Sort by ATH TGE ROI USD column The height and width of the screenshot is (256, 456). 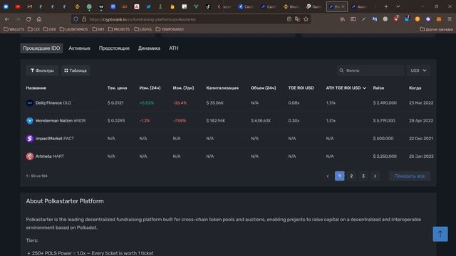346,88
